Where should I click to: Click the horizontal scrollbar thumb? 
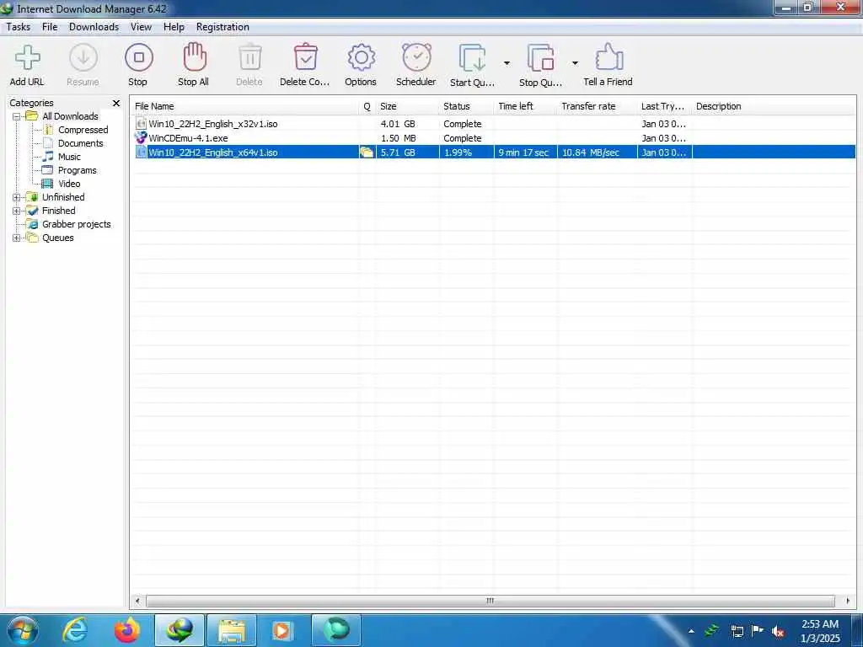[490, 601]
